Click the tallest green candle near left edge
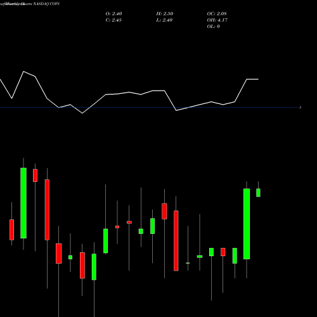317x317 pixels. click(23, 203)
